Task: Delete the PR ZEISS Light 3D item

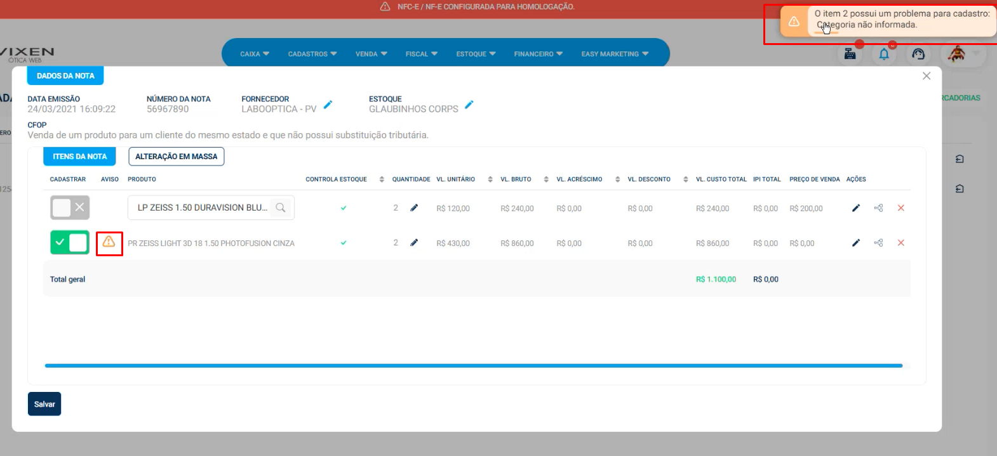Action: click(900, 243)
